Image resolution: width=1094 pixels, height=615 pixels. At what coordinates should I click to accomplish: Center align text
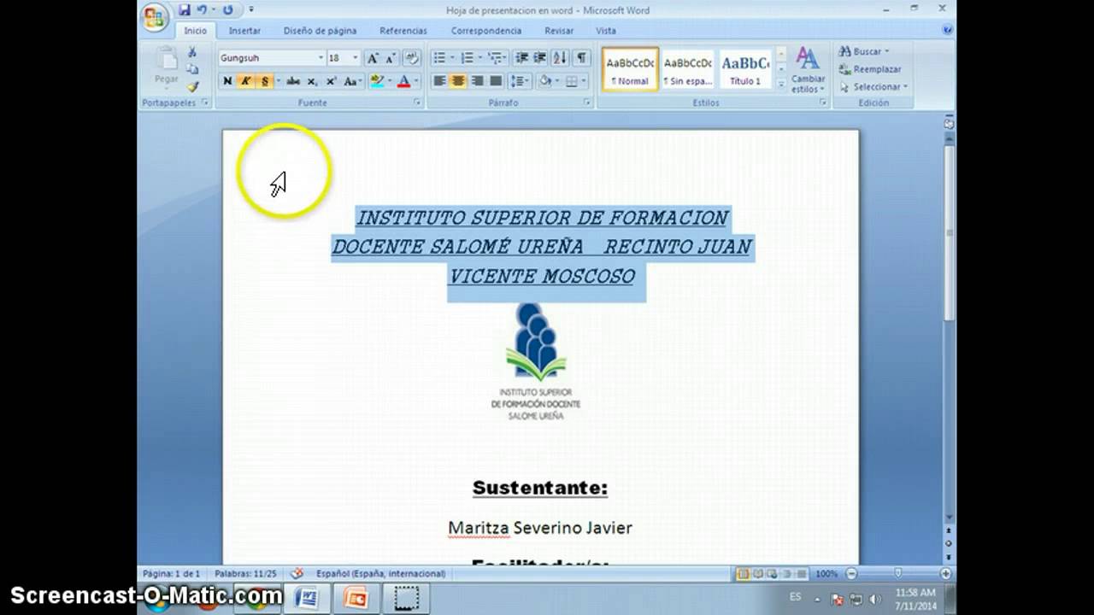coord(458,81)
